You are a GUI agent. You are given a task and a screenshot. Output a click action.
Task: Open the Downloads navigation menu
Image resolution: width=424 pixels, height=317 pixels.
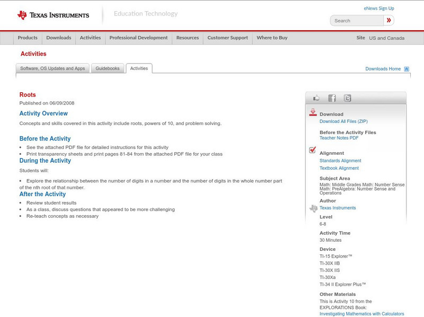click(x=58, y=38)
